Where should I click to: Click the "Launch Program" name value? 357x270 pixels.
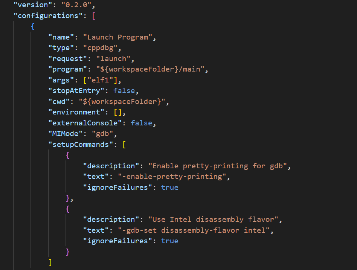point(117,37)
